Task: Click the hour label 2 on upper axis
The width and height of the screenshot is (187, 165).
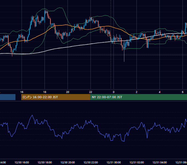Action: 137,92
